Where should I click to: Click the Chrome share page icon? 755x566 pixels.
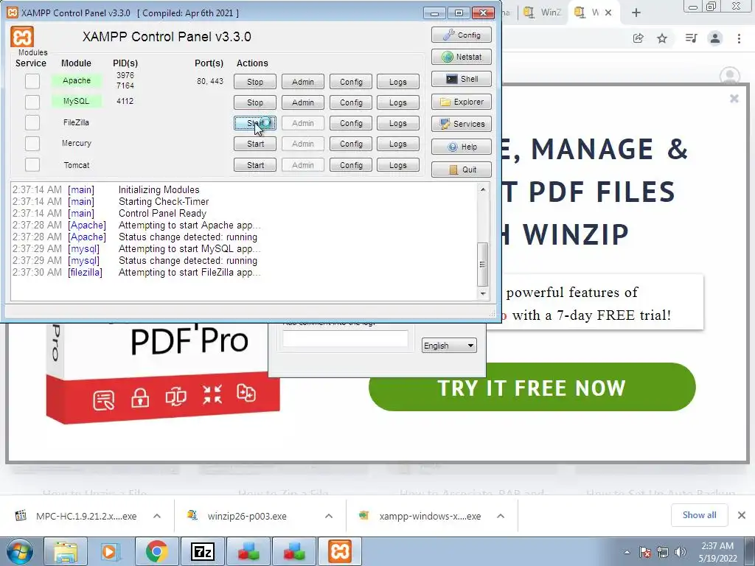[x=639, y=38]
